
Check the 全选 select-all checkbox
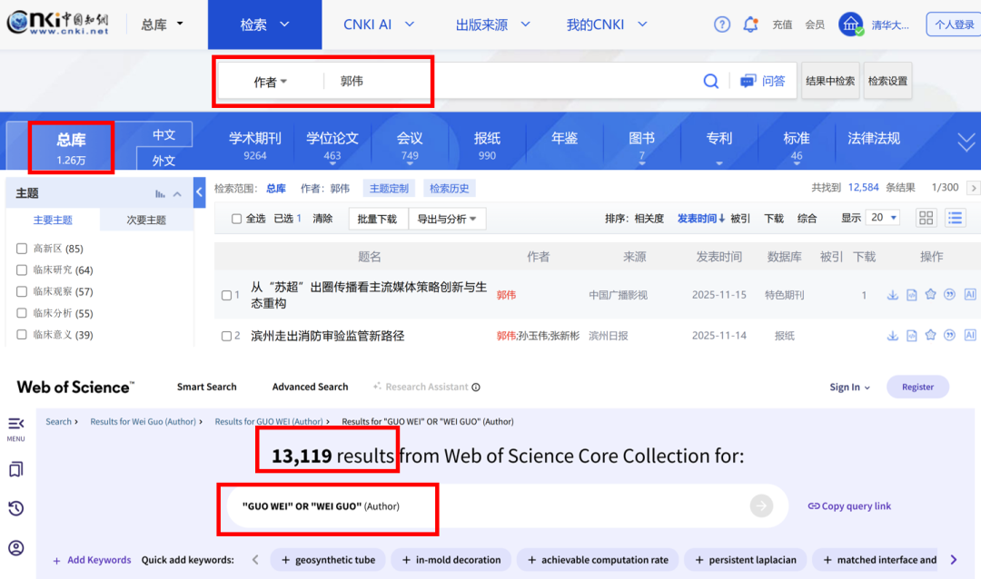[237, 219]
